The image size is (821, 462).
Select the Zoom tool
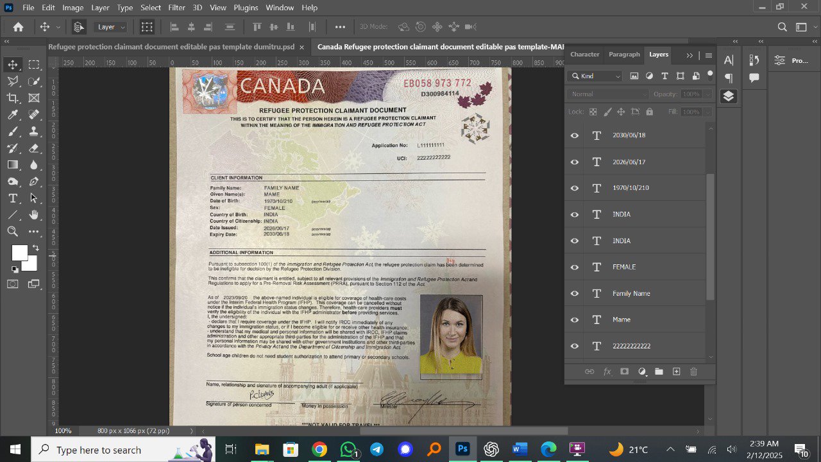click(13, 232)
